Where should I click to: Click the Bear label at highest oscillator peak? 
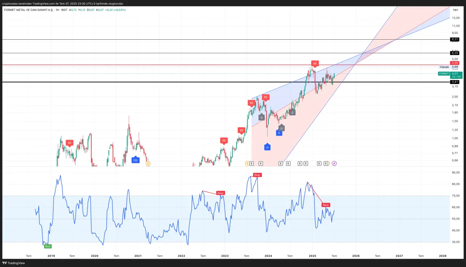coord(257,175)
